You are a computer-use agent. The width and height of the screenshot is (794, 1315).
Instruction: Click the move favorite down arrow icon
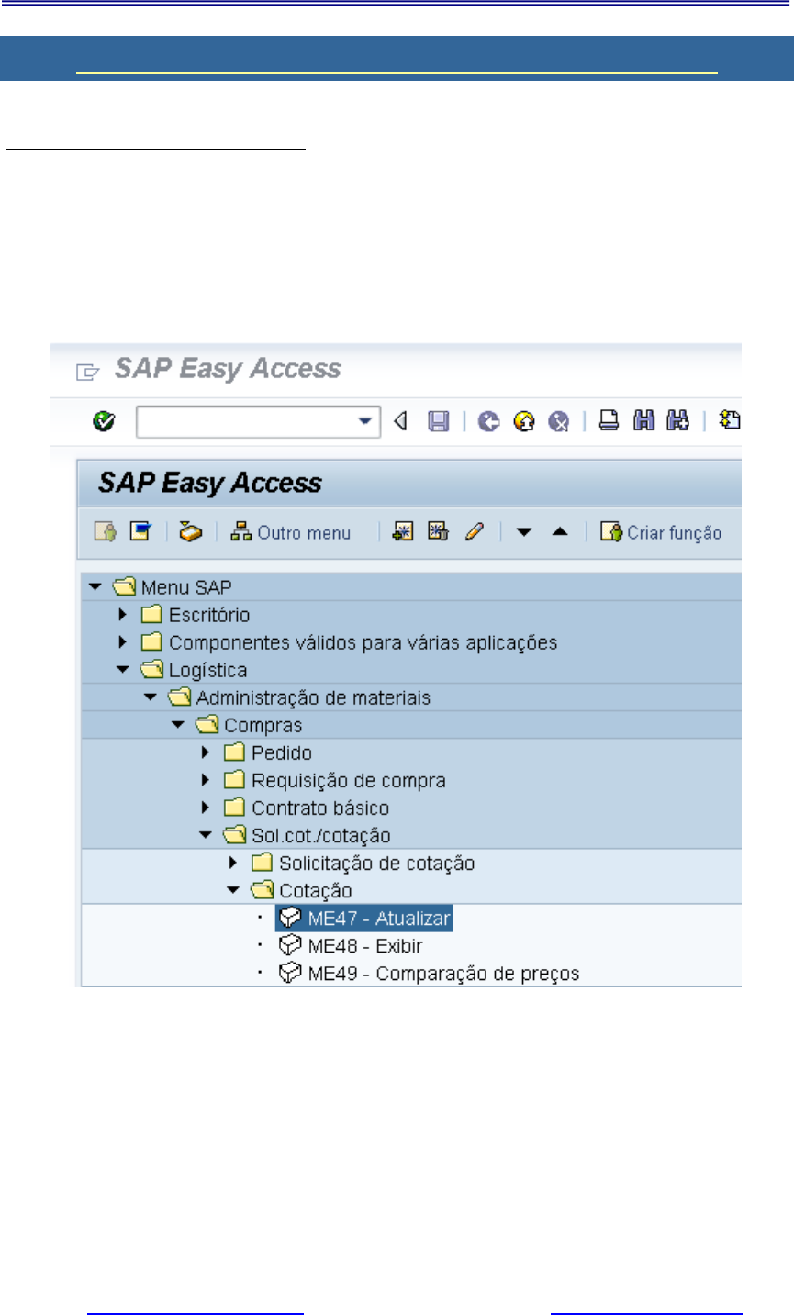click(x=524, y=532)
